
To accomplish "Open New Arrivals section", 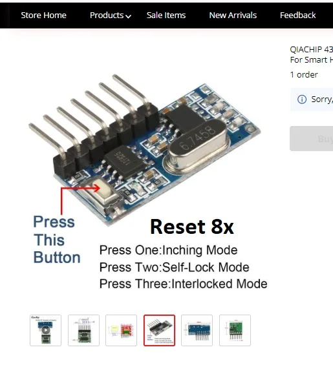I will 233,16.
